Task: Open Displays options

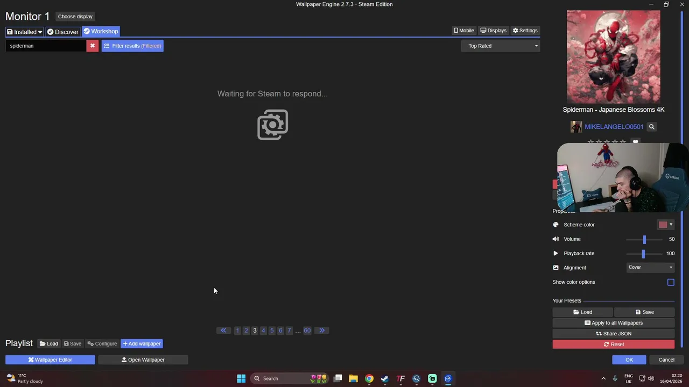Action: (493, 31)
